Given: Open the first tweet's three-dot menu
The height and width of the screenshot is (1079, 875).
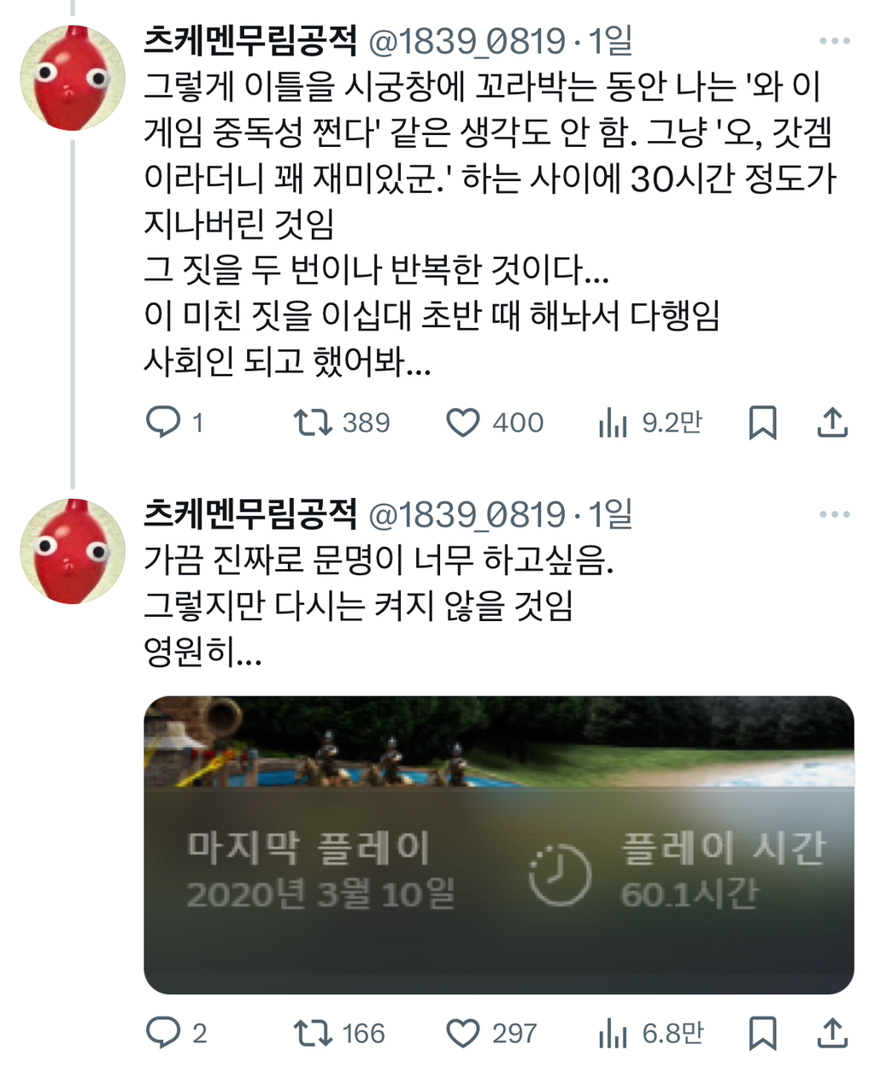Looking at the screenshot, I should pyautogui.click(x=835, y=41).
